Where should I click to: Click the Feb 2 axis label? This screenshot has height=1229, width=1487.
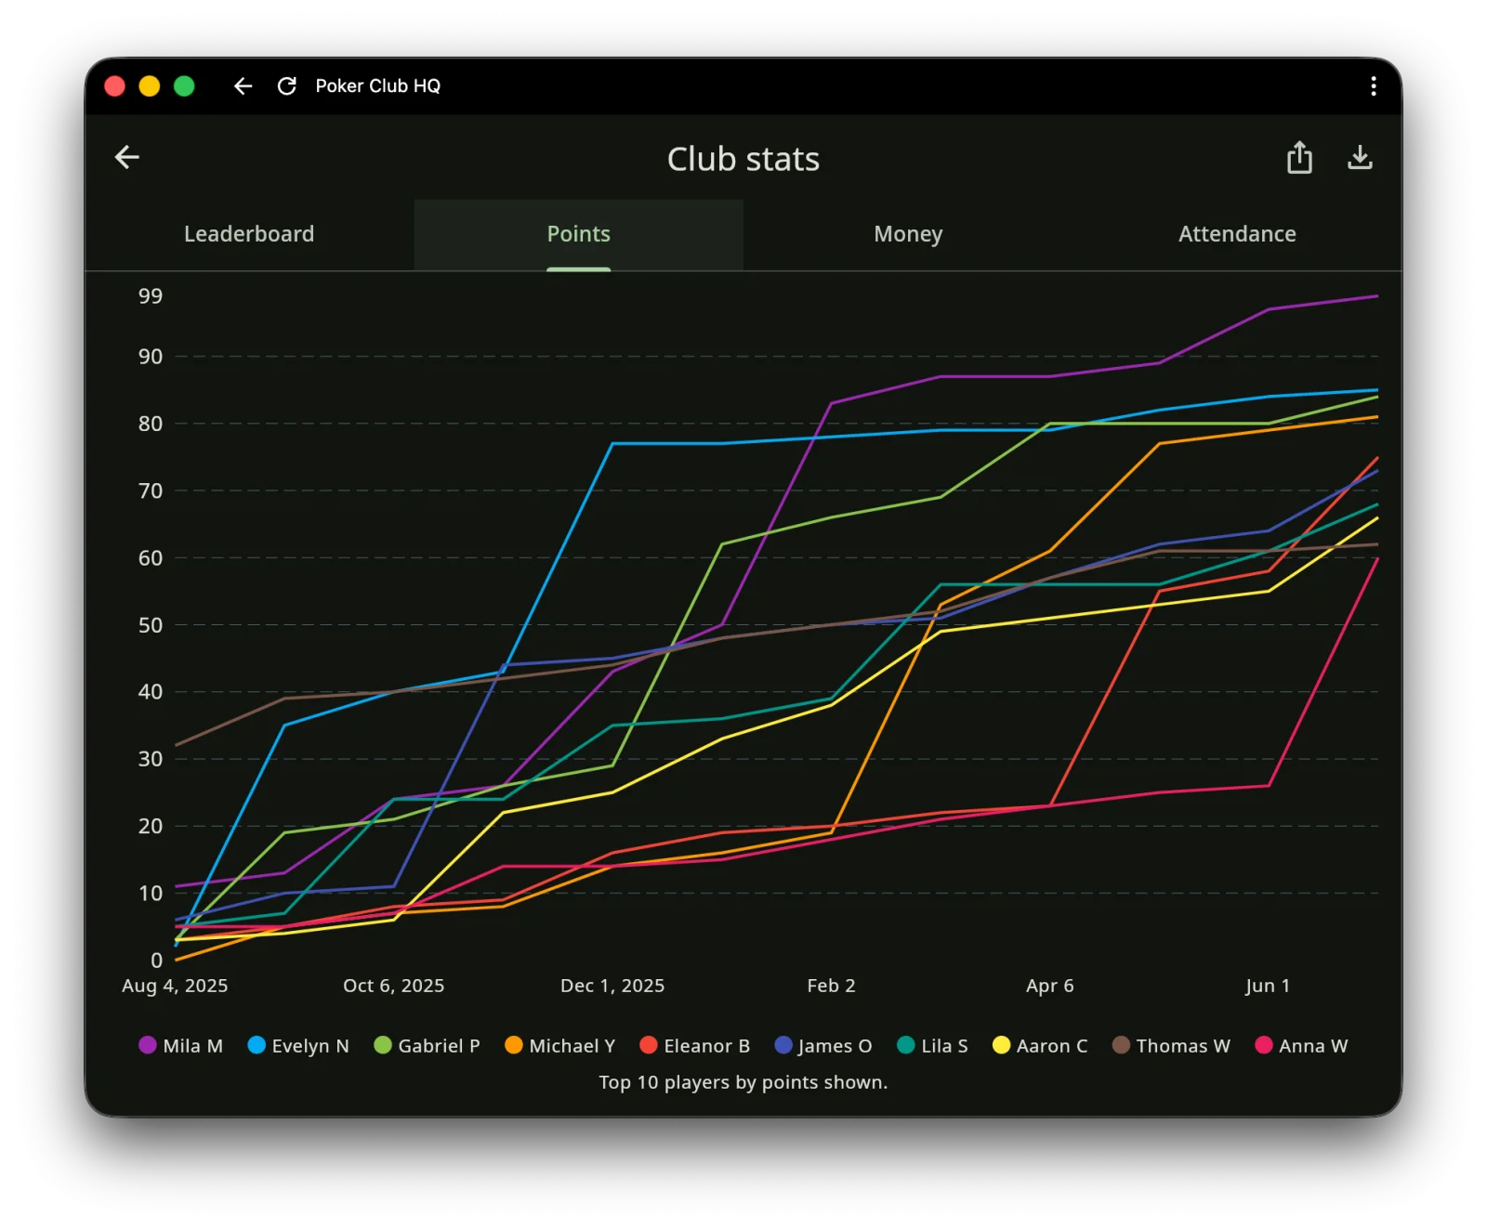pos(831,986)
